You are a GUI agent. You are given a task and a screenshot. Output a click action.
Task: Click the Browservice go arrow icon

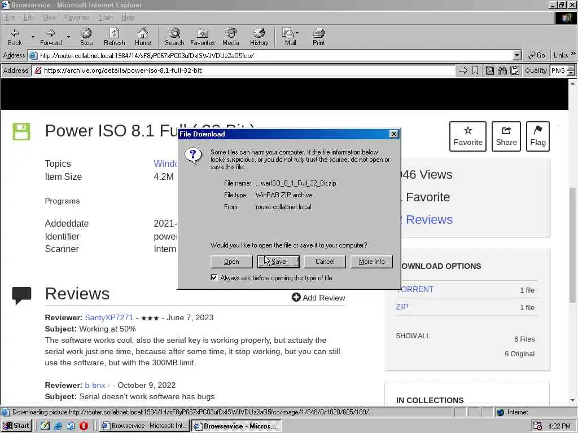[463, 70]
